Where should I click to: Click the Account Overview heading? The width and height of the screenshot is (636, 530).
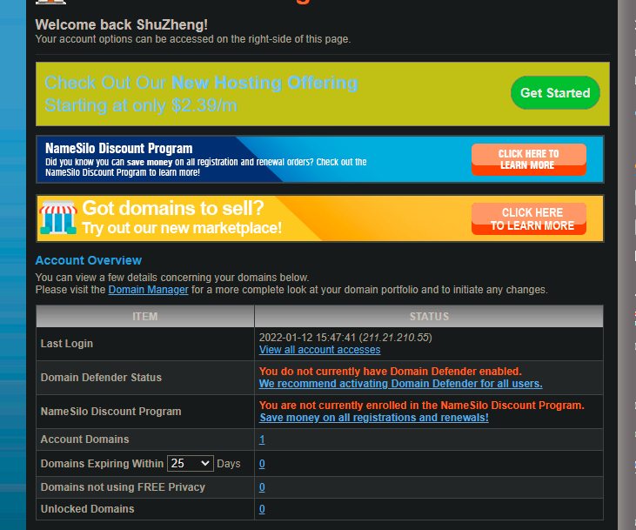click(x=89, y=260)
